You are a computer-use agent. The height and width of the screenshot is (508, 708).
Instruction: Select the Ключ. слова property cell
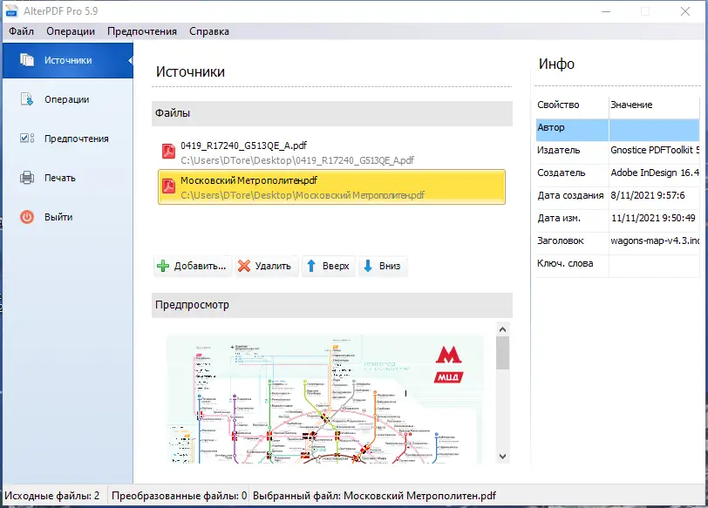point(572,263)
